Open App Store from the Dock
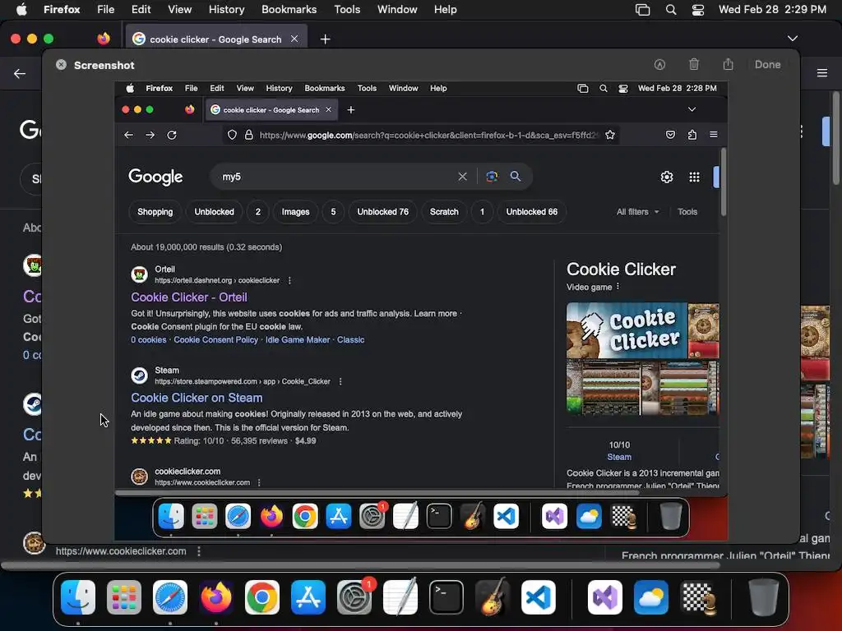 tap(308, 596)
